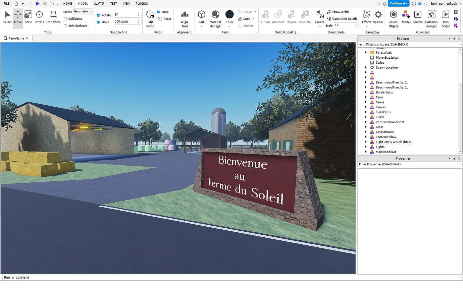Expand the Ford8830Powershift tree item
This screenshot has height=289, width=463.
[366, 122]
